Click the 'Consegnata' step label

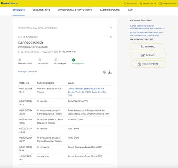(78, 63)
